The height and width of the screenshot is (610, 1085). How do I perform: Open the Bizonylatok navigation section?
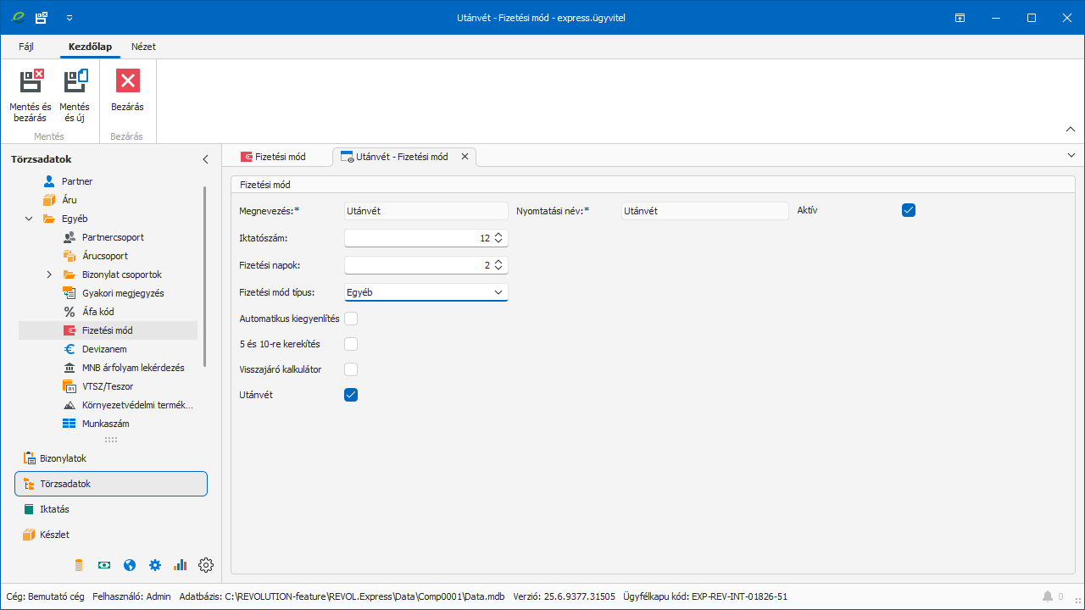coord(63,458)
